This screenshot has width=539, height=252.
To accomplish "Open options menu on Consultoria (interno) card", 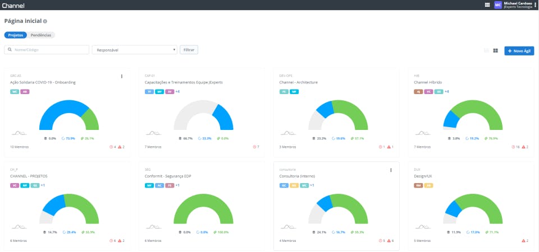I will click(x=391, y=170).
